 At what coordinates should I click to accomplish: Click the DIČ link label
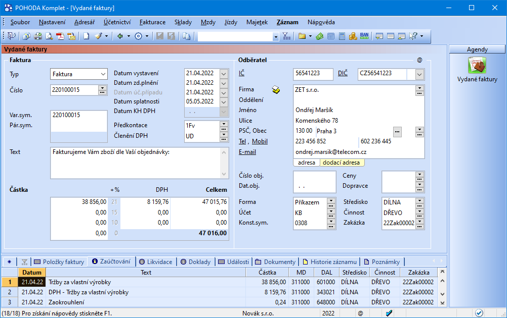(343, 73)
